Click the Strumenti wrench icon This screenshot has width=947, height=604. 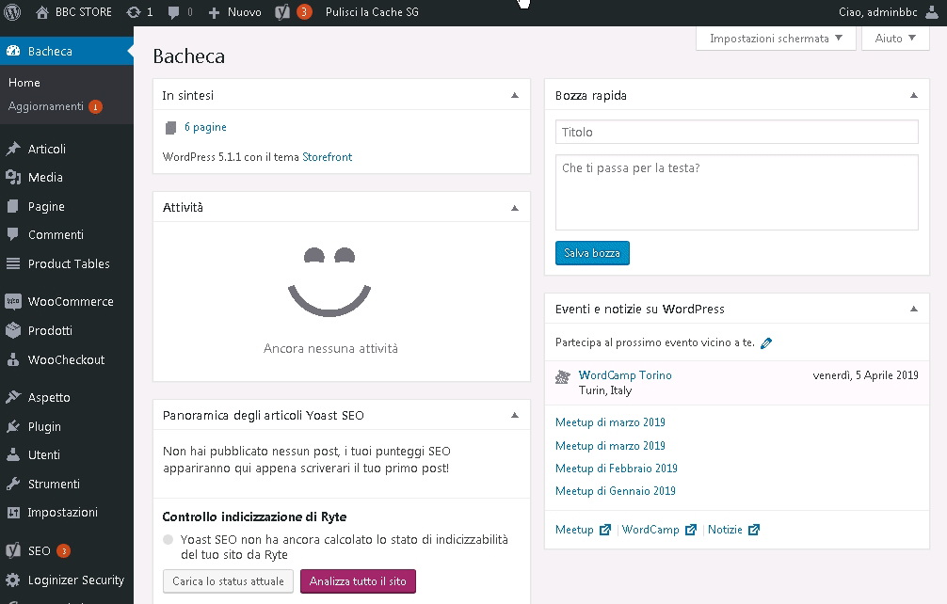click(12, 484)
